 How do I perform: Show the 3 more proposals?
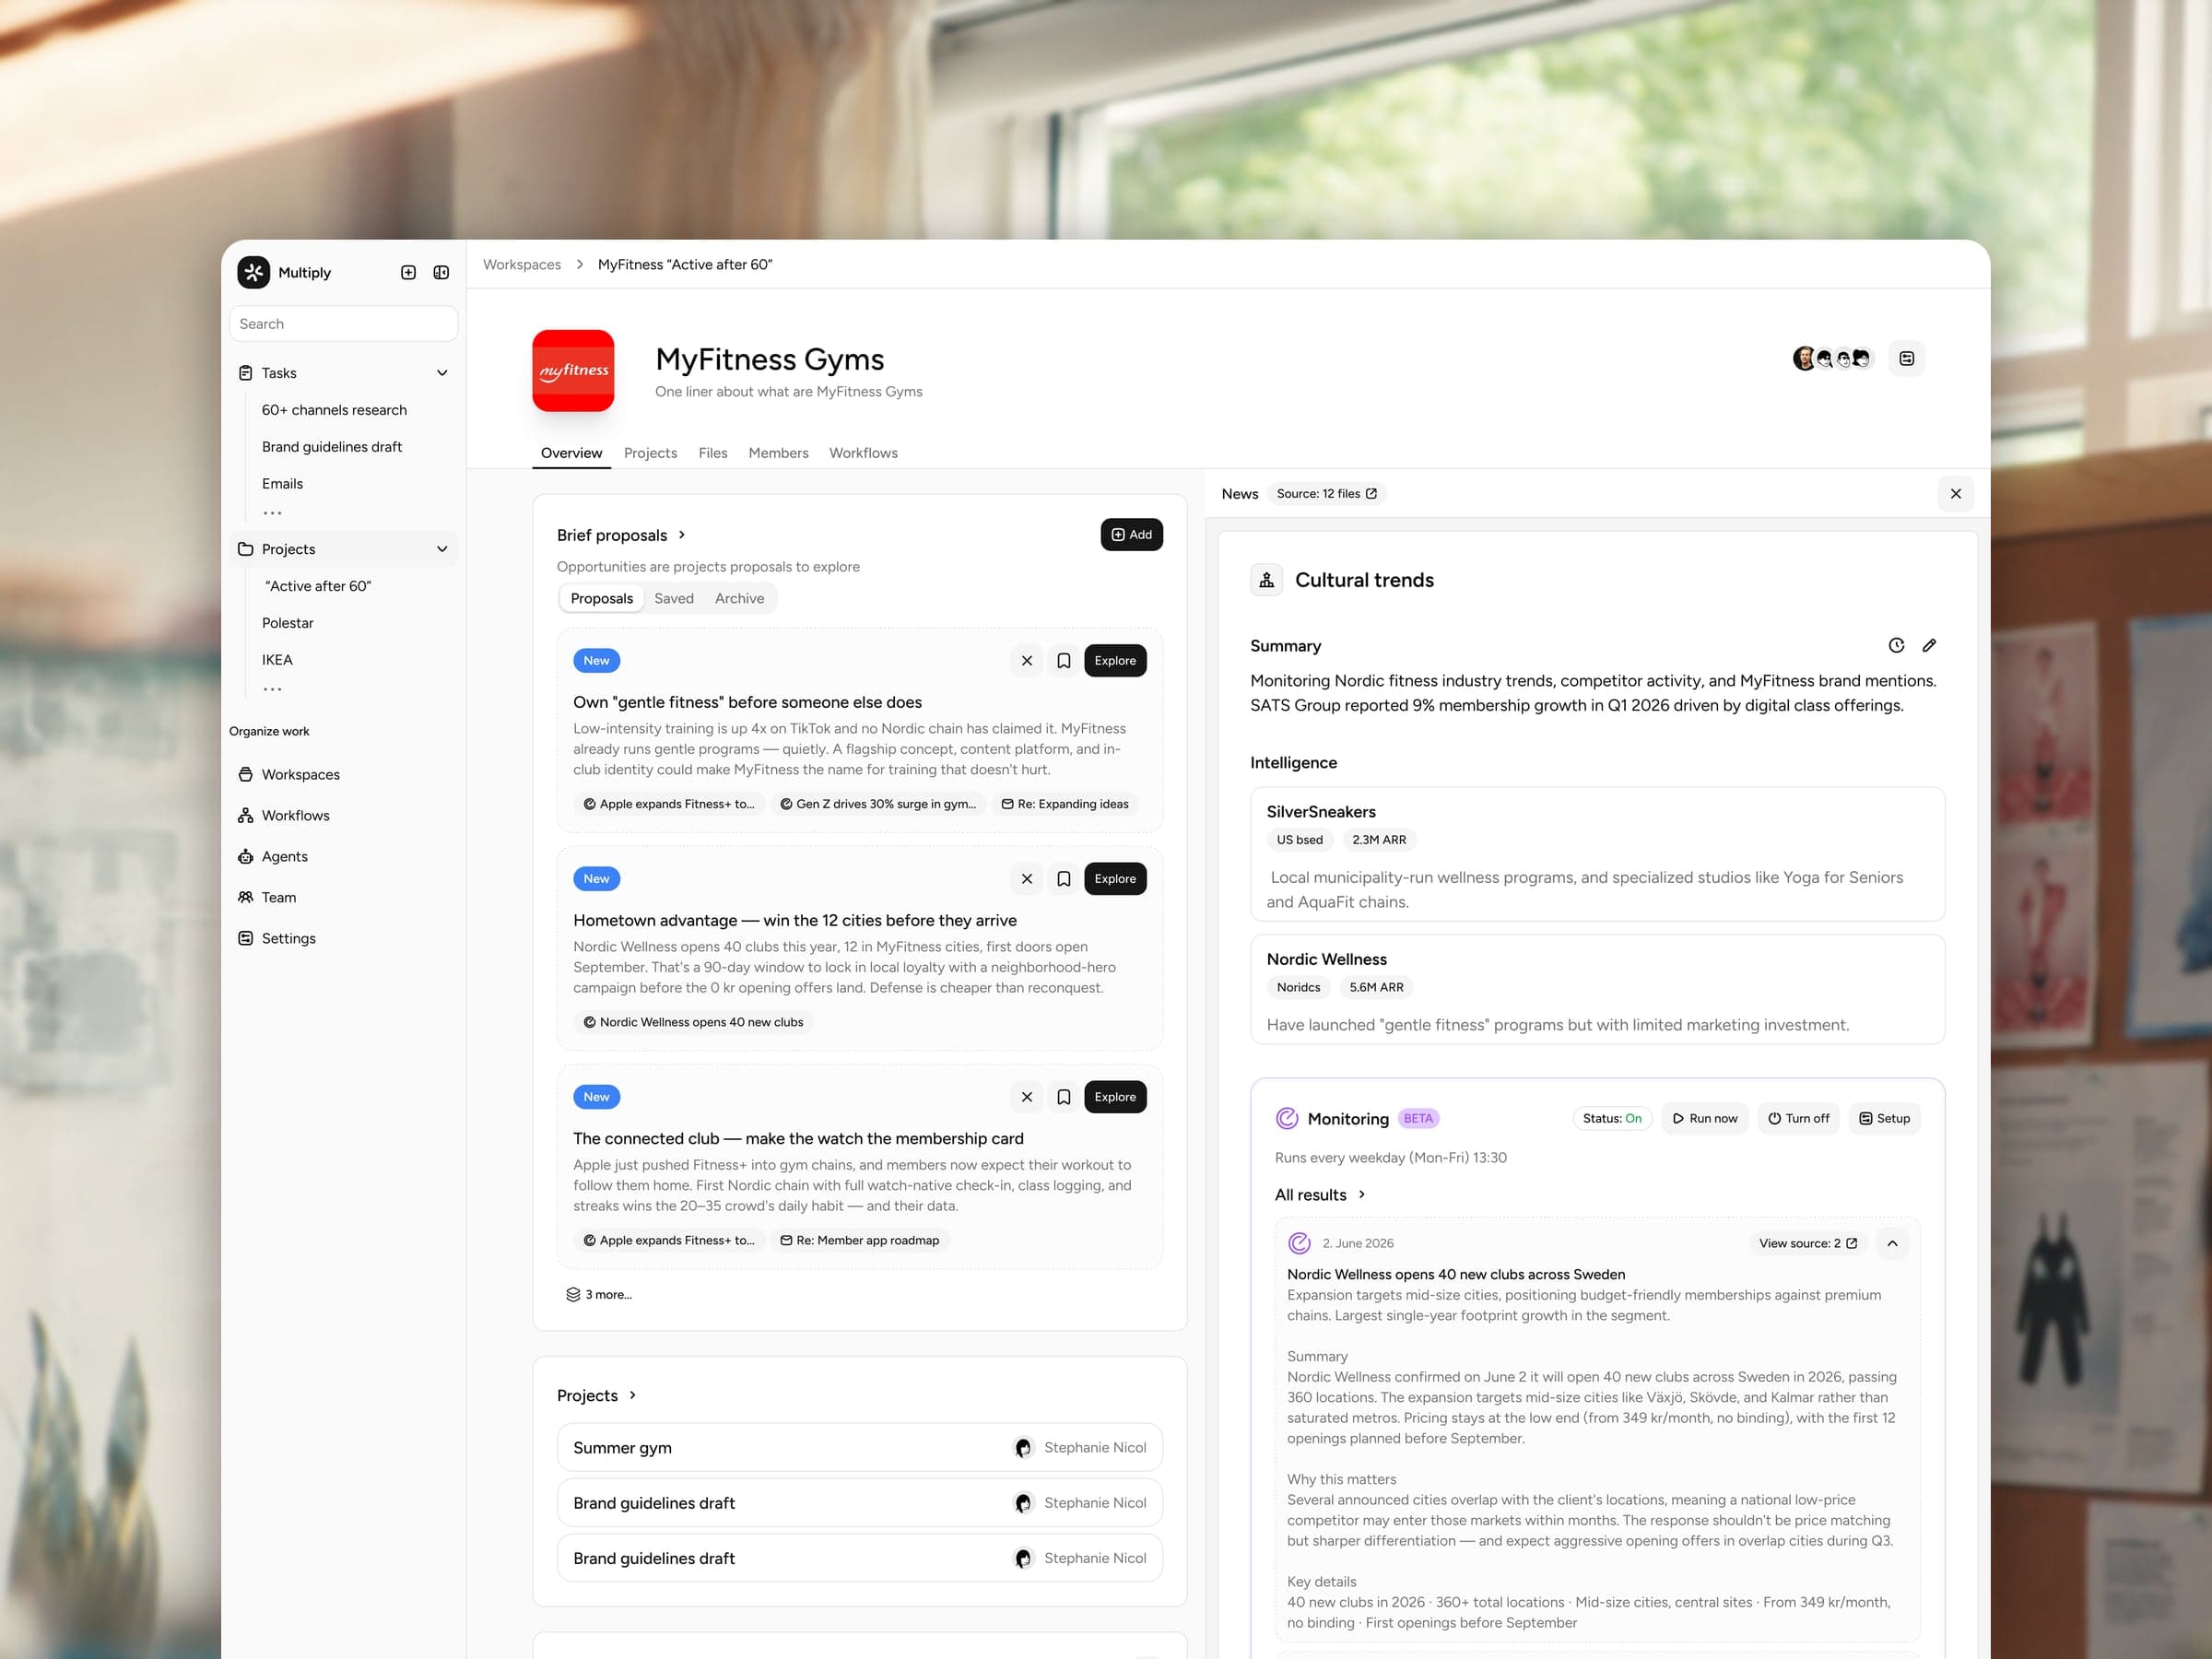599,1295
